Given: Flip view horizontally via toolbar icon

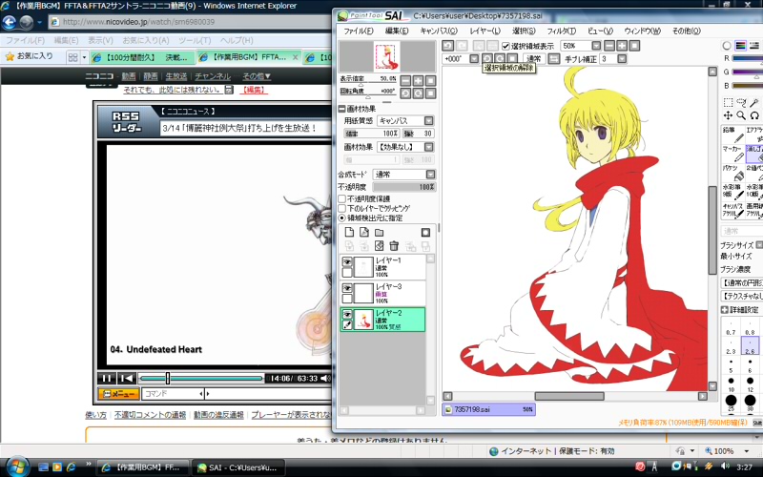Looking at the screenshot, I should tap(554, 59).
